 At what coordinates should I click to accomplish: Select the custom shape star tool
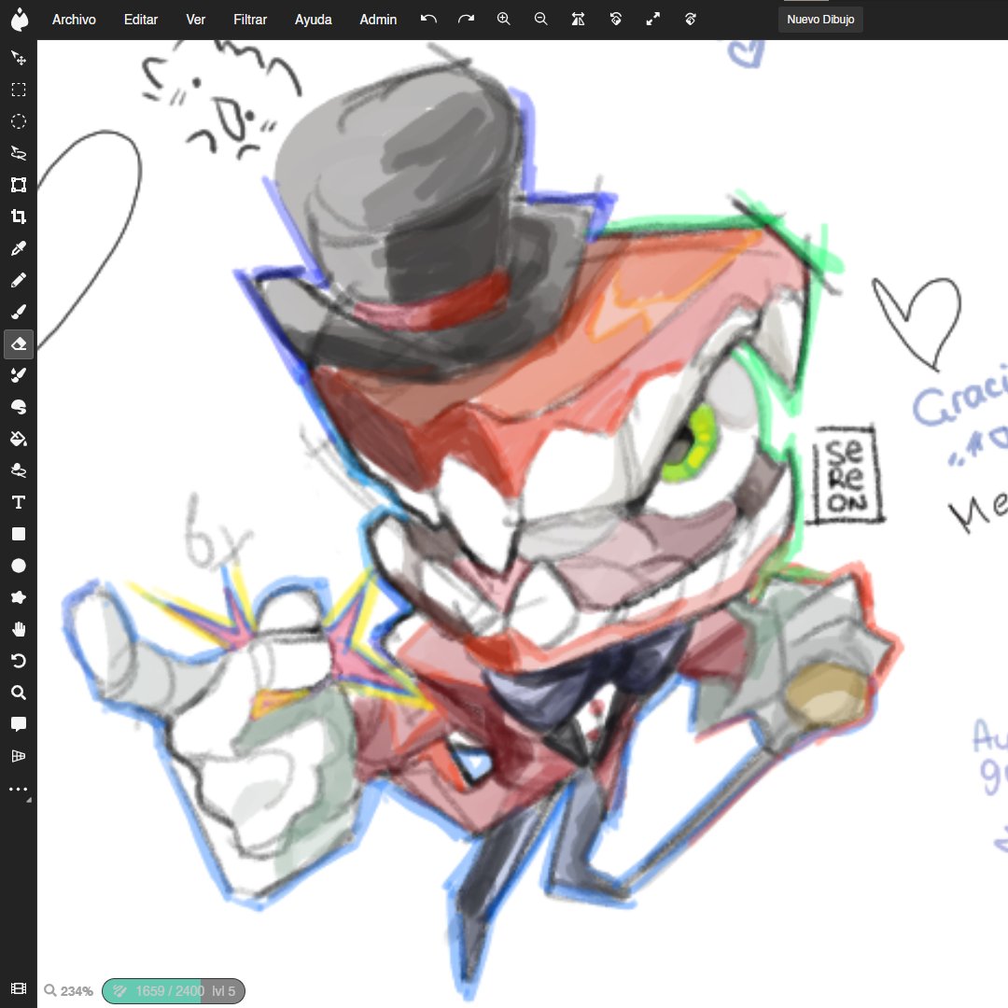point(19,598)
